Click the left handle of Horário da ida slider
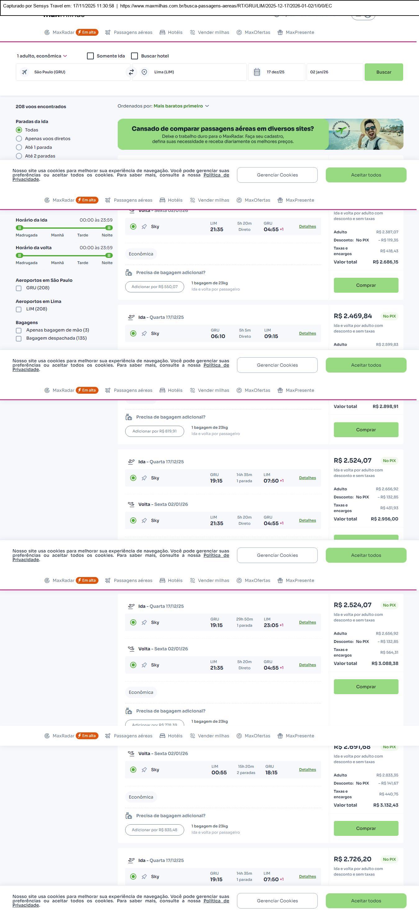 (20, 228)
